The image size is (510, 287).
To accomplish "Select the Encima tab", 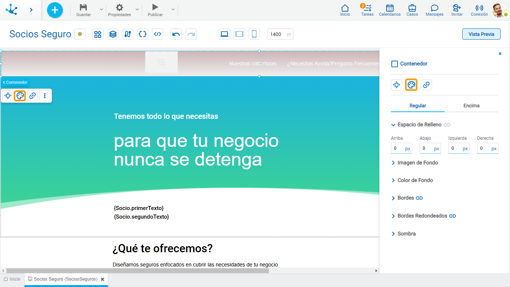I will 472,106.
